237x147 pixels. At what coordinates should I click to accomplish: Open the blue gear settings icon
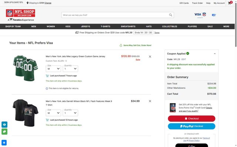4,143
